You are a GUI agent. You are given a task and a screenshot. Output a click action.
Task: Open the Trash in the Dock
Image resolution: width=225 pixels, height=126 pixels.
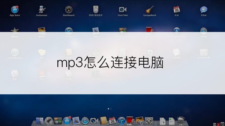pos(181,121)
